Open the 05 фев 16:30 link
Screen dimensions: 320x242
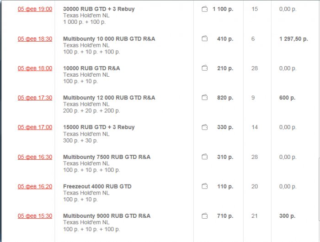pyautogui.click(x=35, y=157)
